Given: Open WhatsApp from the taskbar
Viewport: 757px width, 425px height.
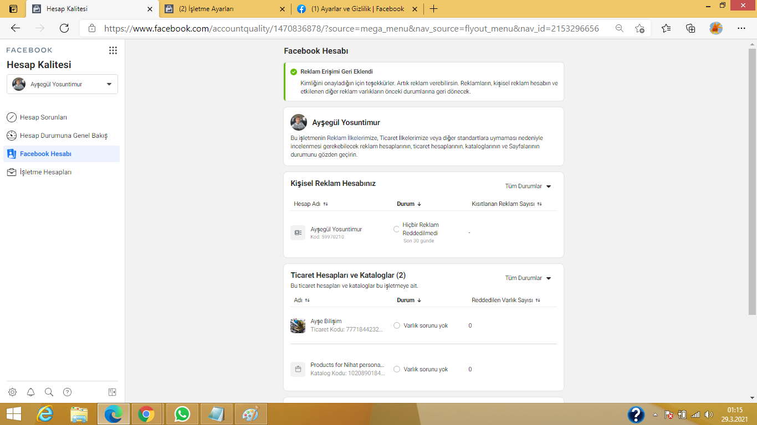Looking at the screenshot, I should click(x=181, y=414).
